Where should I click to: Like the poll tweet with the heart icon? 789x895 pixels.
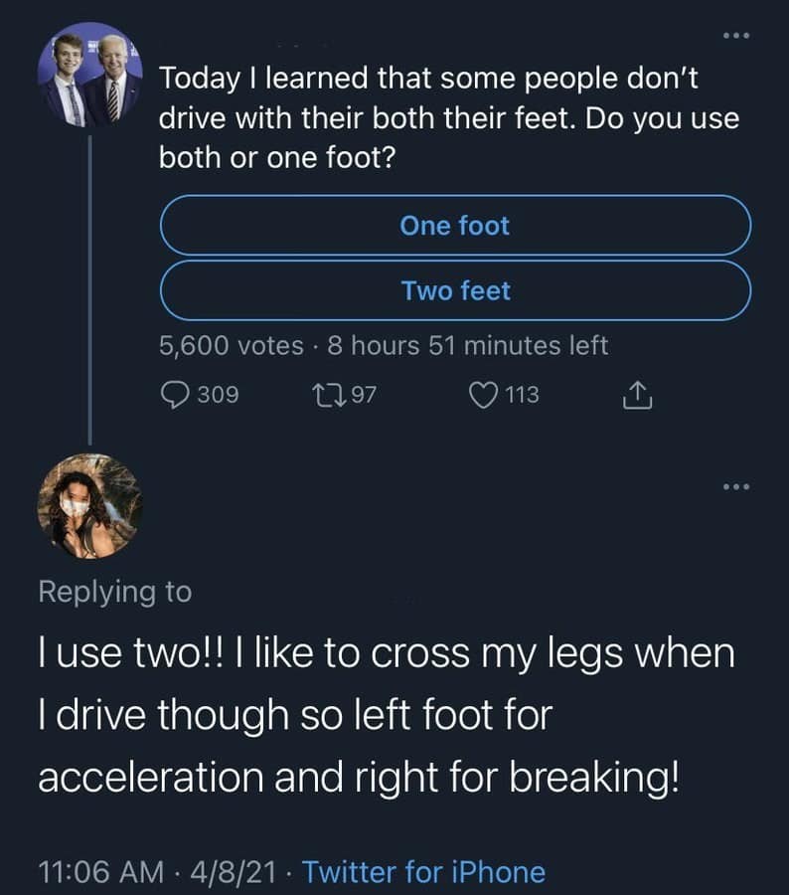tap(483, 396)
